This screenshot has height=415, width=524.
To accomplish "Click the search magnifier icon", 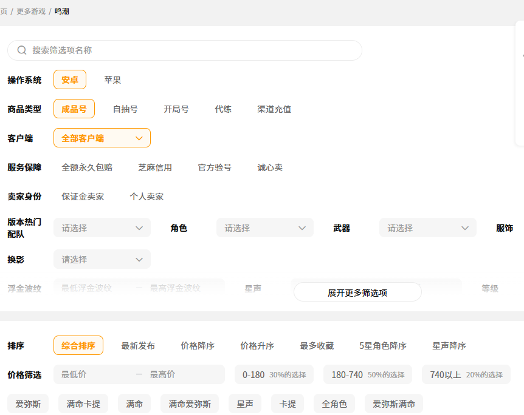I will (22, 50).
